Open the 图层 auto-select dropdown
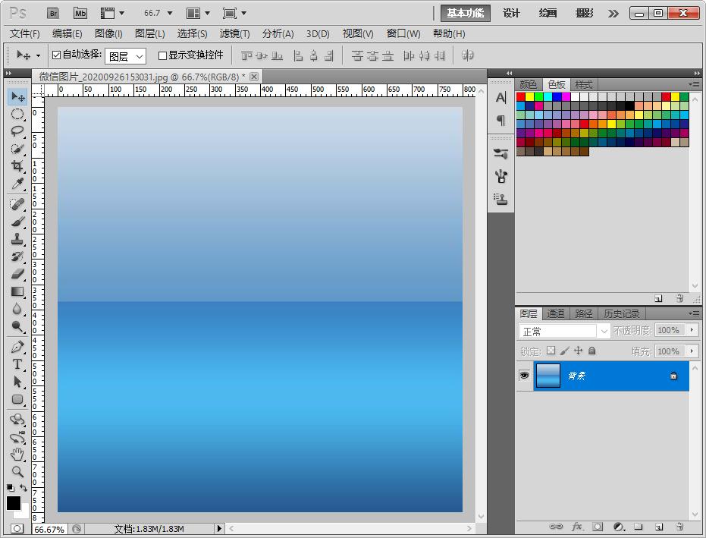 tap(125, 56)
